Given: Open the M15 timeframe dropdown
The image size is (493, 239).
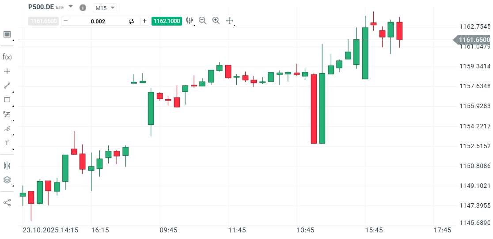Looking at the screenshot, I should (x=105, y=8).
